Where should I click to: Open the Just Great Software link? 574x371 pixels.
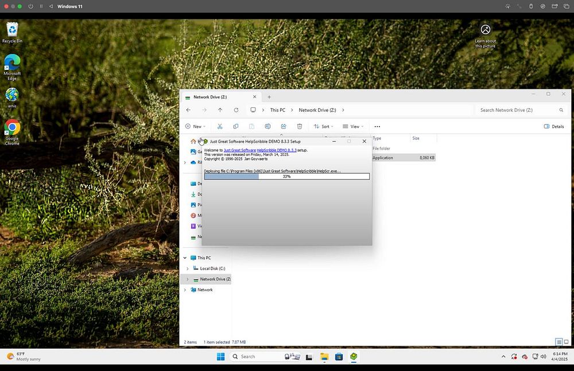pos(240,150)
